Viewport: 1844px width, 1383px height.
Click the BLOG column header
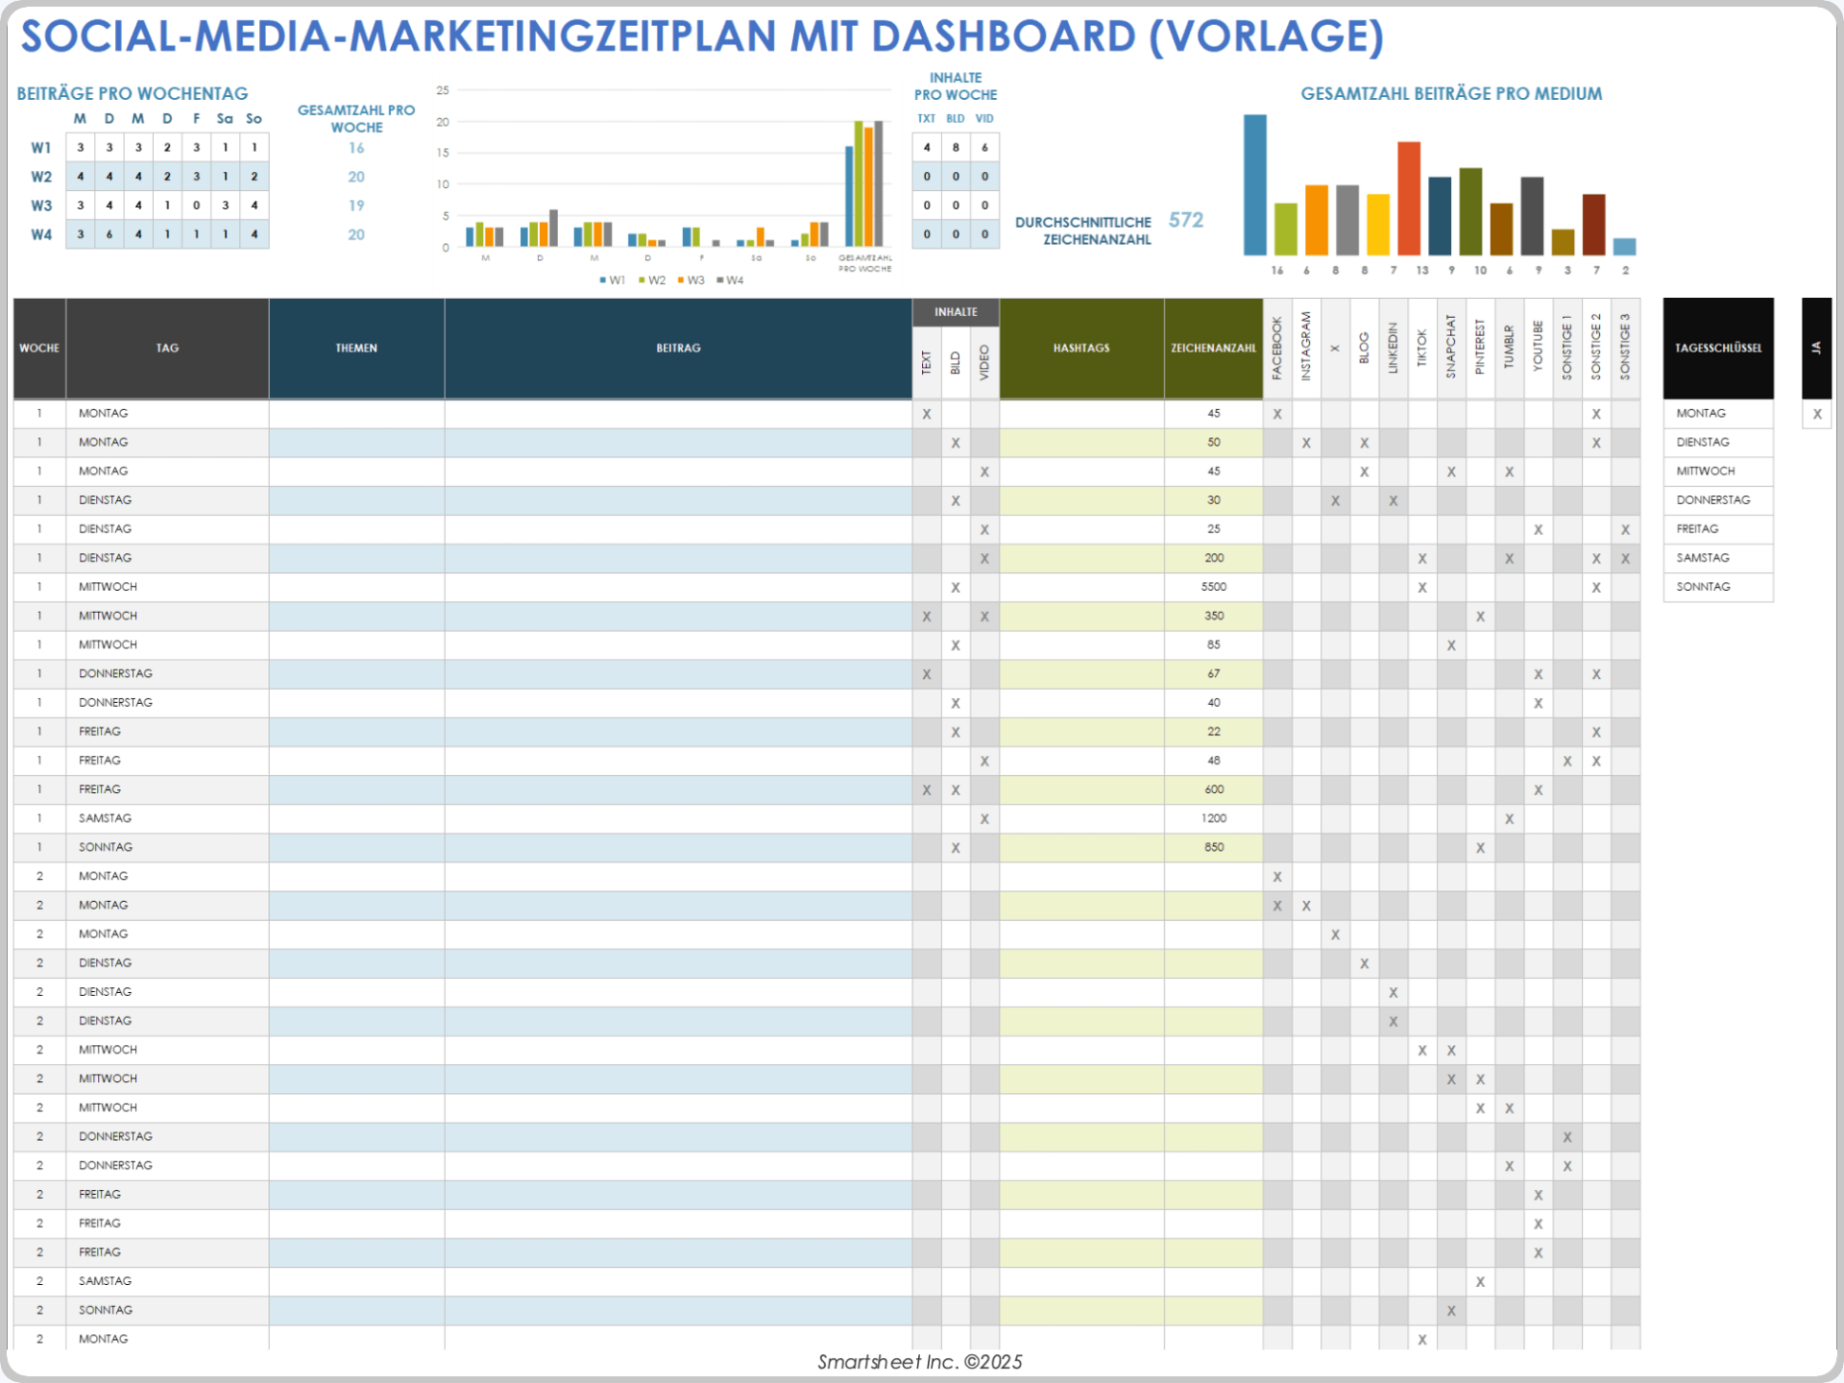click(x=1364, y=348)
